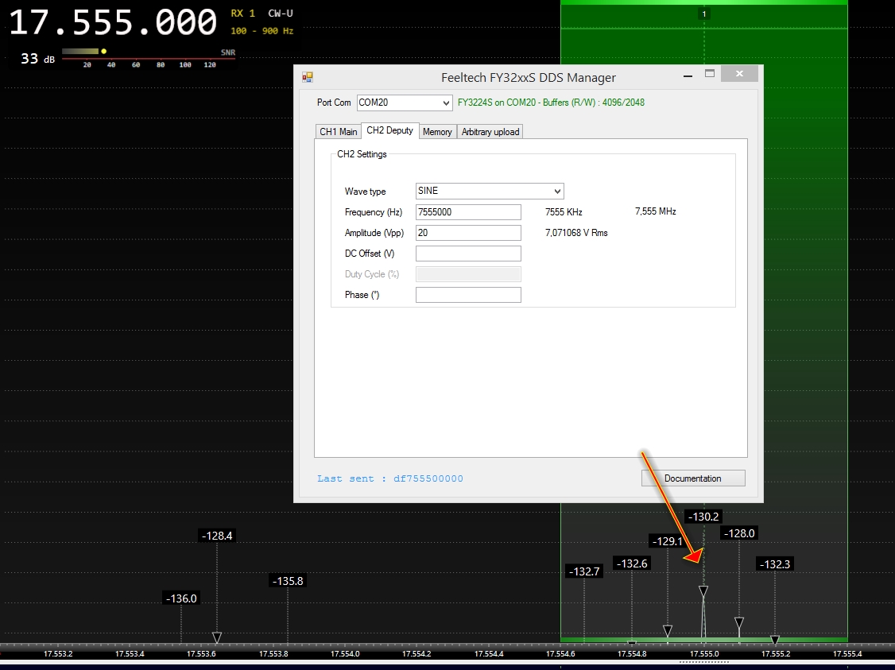Click the 17.555.0 tick on frequency axis

704,654
